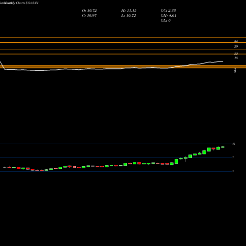Click the '7' price axis label
Image resolution: width=246 pixels, height=246 pixels.
[x=233, y=157]
